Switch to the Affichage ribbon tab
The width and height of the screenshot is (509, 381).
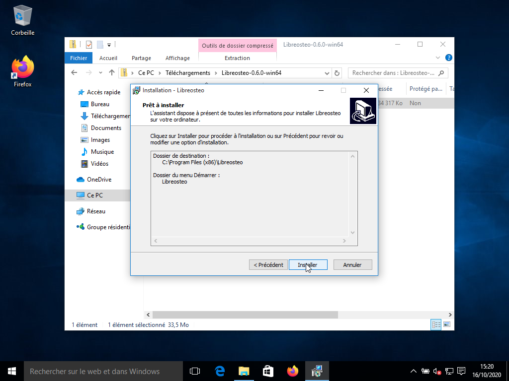coord(177,58)
